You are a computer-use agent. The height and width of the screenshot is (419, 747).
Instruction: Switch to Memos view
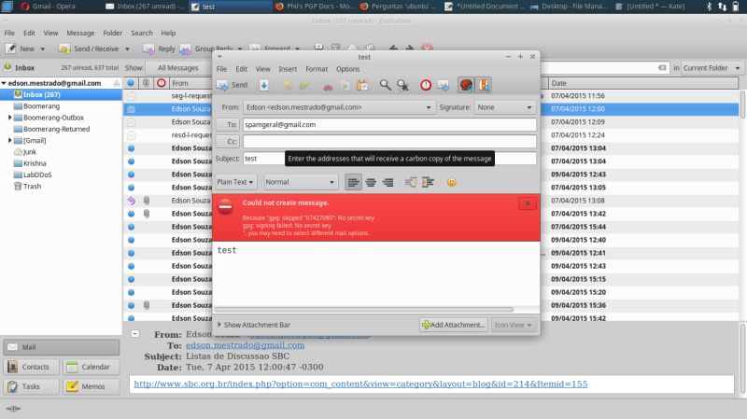pyautogui.click(x=91, y=386)
